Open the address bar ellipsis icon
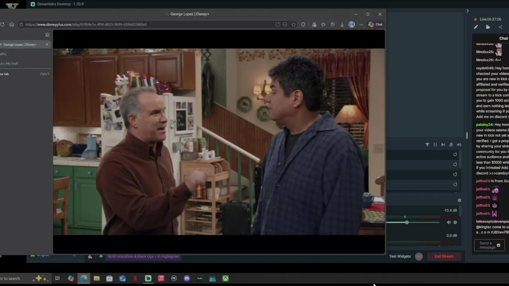The image size is (509, 286). [285, 24]
